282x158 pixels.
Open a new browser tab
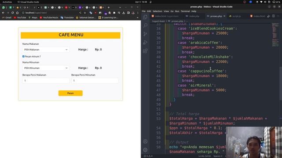tap(109, 7)
